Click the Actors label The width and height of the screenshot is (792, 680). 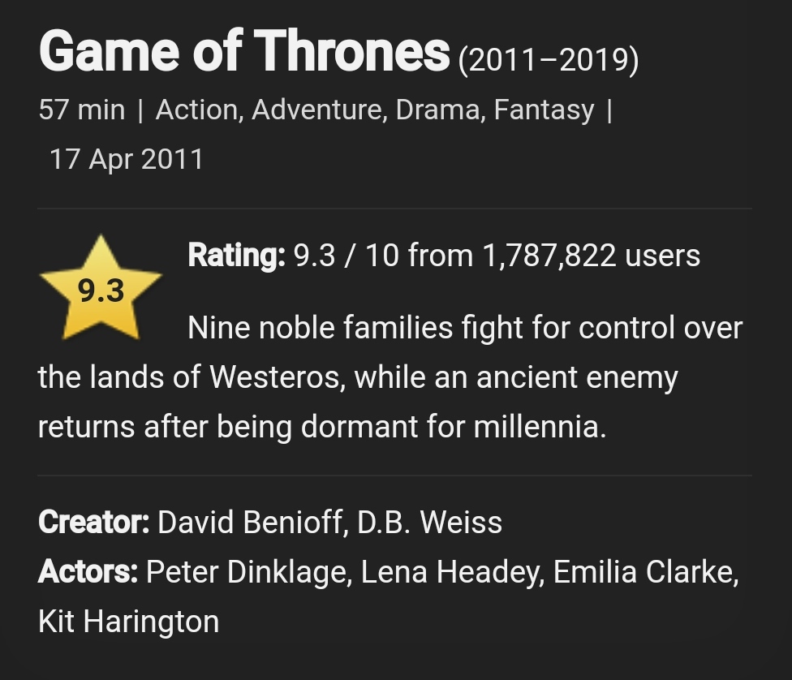click(88, 573)
